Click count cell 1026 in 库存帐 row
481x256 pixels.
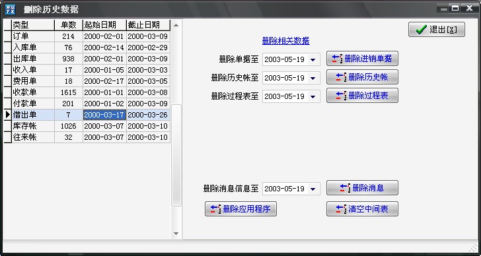click(69, 126)
